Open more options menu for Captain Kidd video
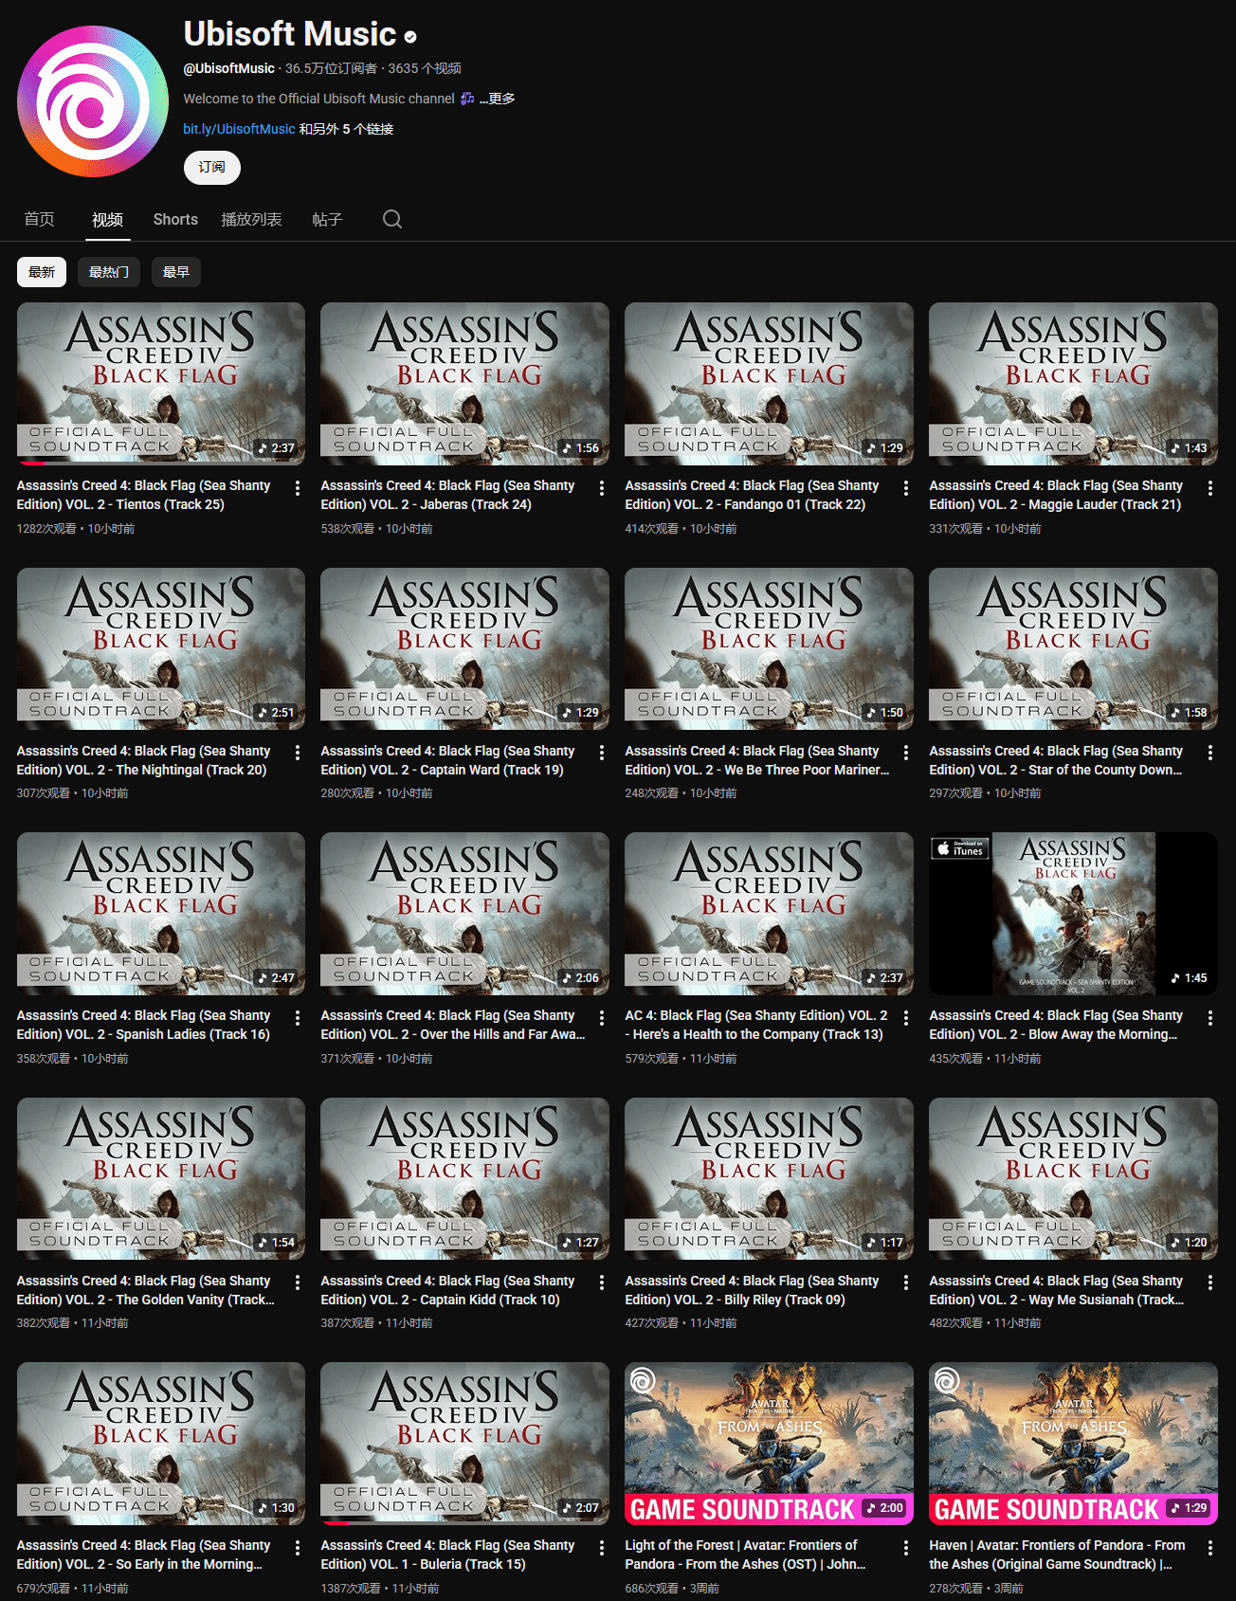Screen dimensions: 1236x1601 pos(602,1283)
